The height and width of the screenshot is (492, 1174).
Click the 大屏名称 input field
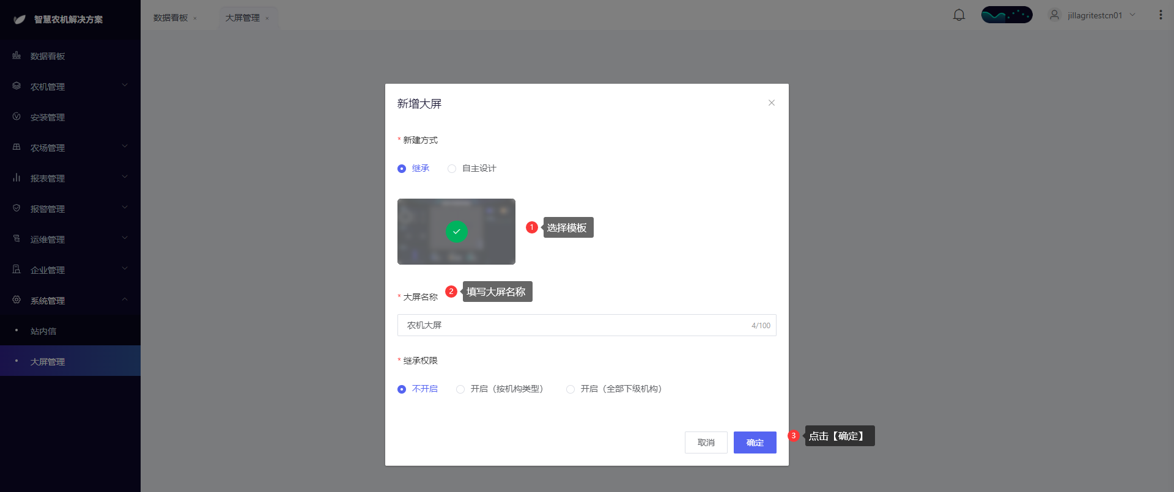[x=575, y=325]
